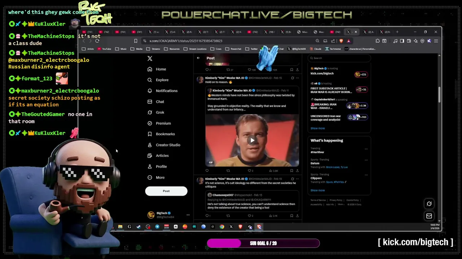Repost the 'Hold on to reason' tweet
This screenshot has height=259, width=462.
(x=228, y=171)
